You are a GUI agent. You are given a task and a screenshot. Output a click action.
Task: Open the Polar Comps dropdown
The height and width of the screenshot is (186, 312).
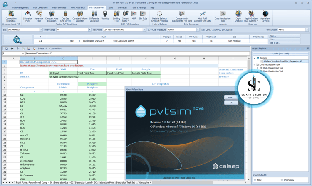click(x=89, y=29)
